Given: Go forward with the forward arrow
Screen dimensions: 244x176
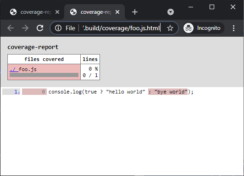Looking at the screenshot, I should [25, 28].
